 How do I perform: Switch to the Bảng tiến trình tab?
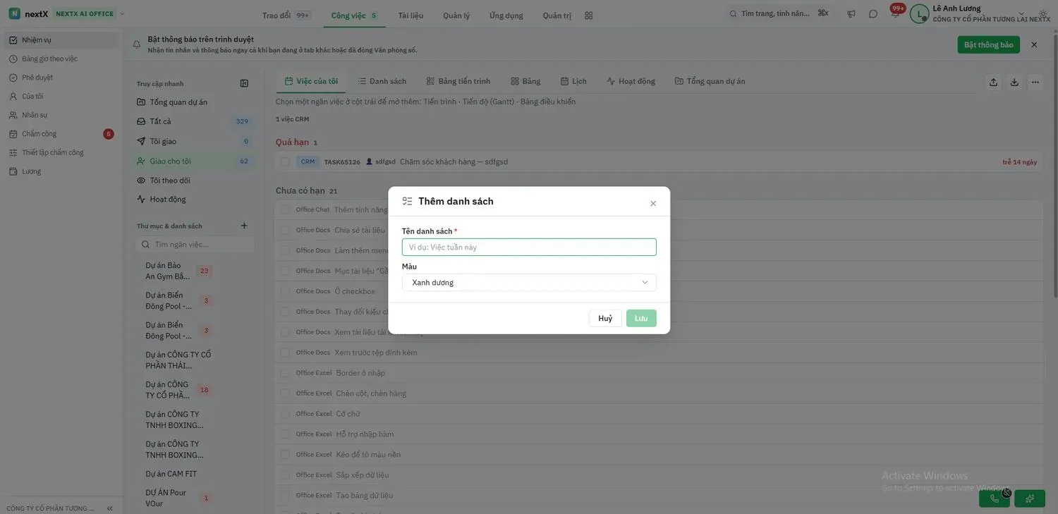458,81
